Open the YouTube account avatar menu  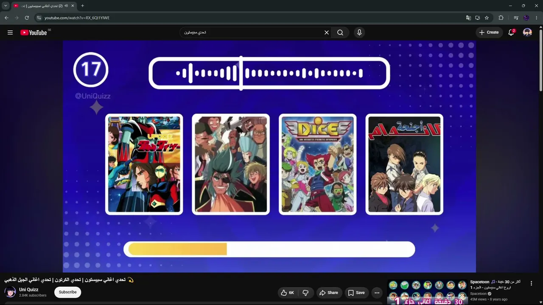pyautogui.click(x=527, y=33)
